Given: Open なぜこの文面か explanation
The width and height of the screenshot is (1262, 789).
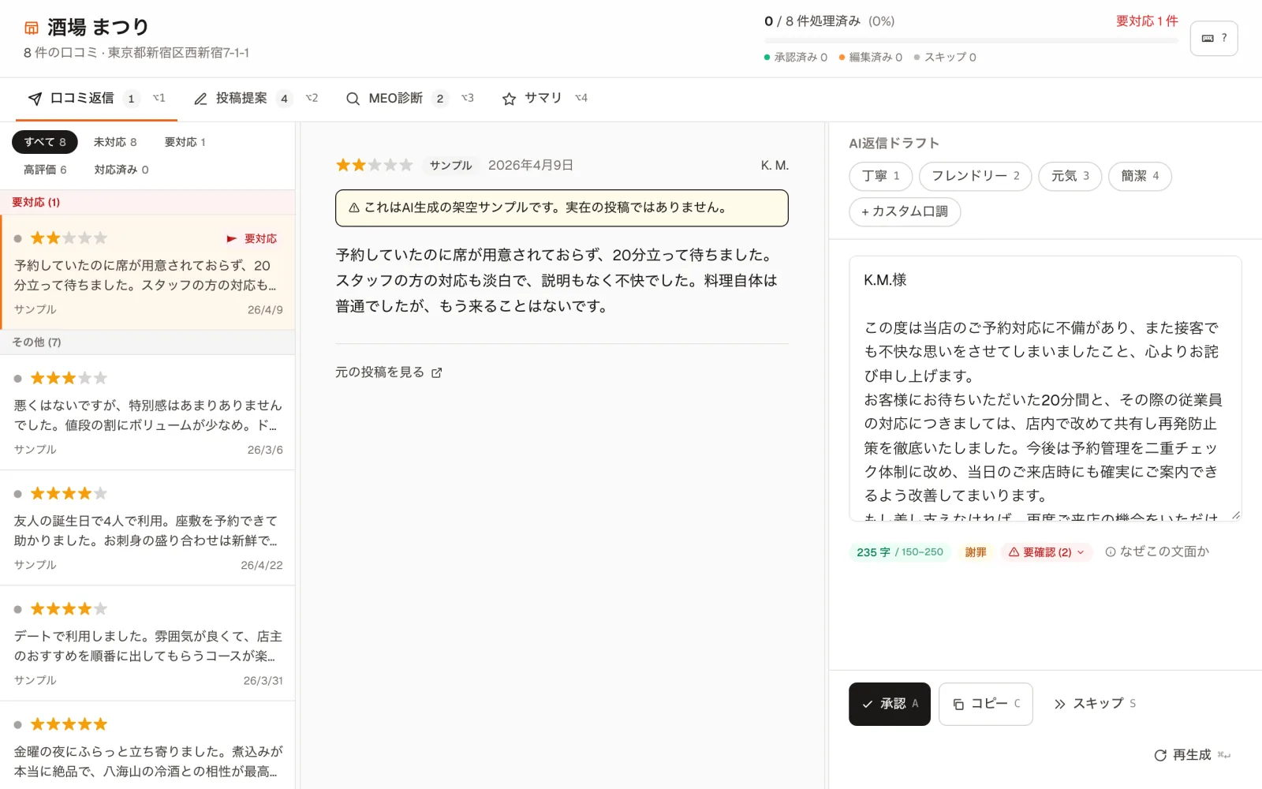Looking at the screenshot, I should pyautogui.click(x=1157, y=552).
